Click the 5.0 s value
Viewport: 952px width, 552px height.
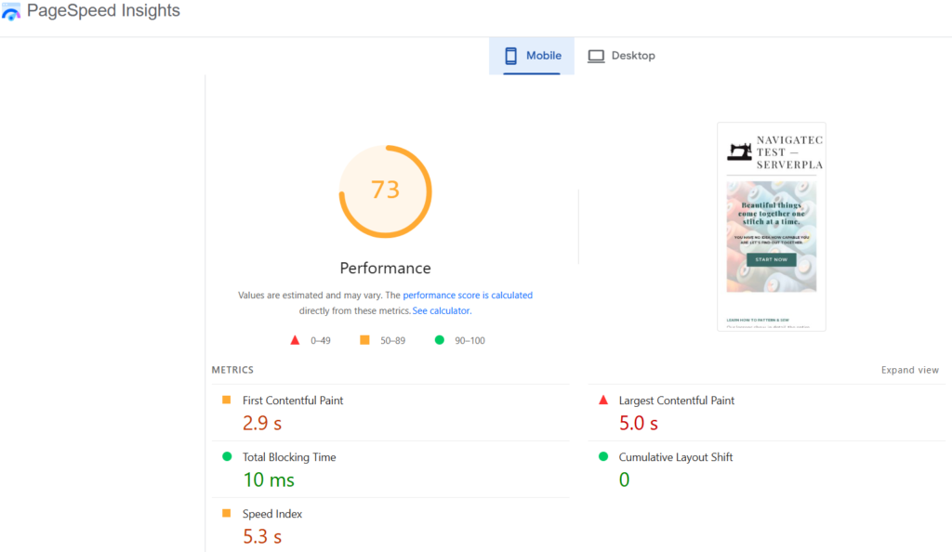click(x=638, y=423)
